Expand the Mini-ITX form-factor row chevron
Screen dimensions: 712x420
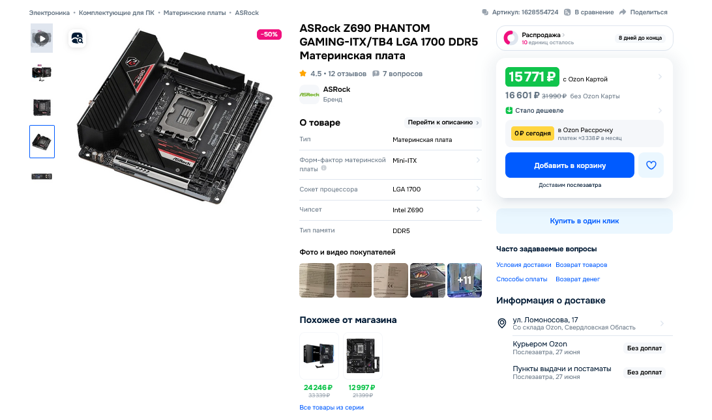(478, 160)
